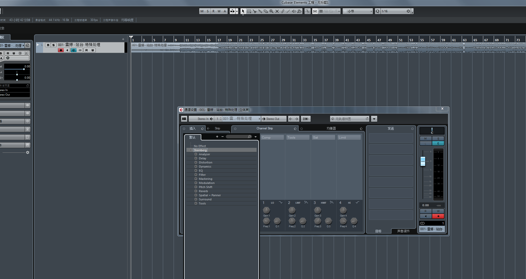Select the Object Selection arrow tool

pyautogui.click(x=243, y=11)
